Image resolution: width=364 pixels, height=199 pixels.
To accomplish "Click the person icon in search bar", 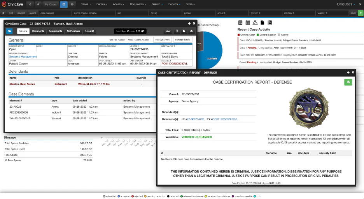I will pyautogui.click(x=3, y=13).
